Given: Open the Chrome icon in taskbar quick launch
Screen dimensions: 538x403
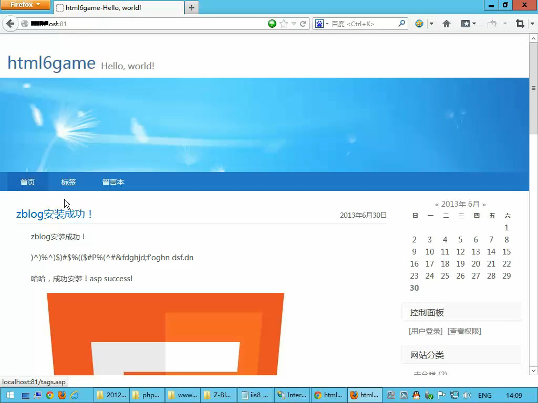Looking at the screenshot, I should point(50,395).
